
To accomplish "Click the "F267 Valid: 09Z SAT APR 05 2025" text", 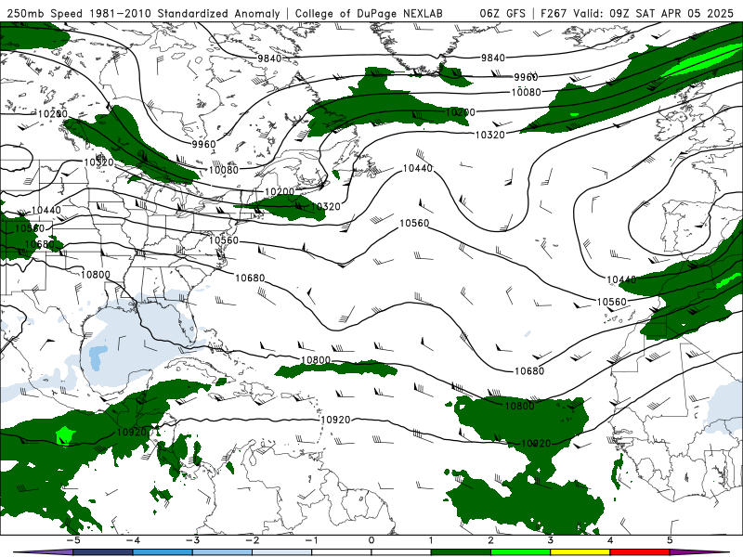I will tap(637, 13).
